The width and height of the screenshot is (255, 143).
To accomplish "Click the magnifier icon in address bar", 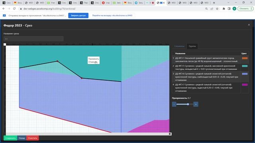I will [x=206, y=9].
